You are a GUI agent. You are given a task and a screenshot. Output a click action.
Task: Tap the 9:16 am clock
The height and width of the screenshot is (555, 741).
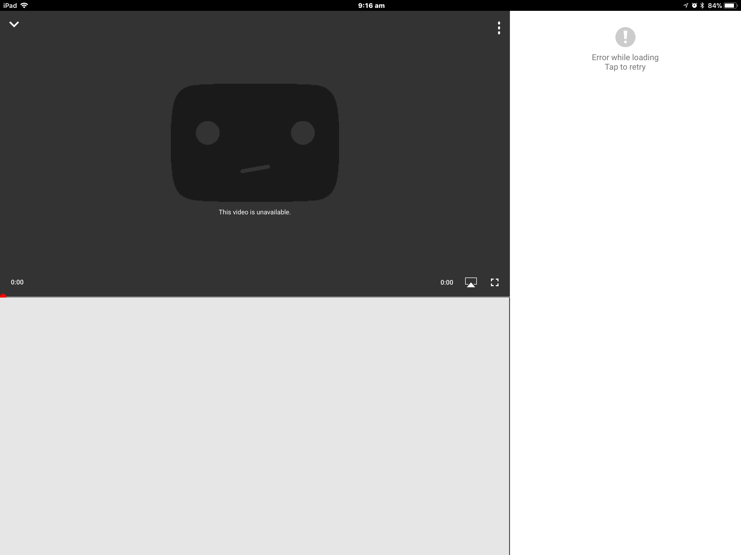[x=371, y=6]
